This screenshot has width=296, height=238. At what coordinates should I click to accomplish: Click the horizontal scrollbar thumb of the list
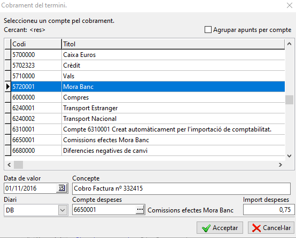coord(19,165)
